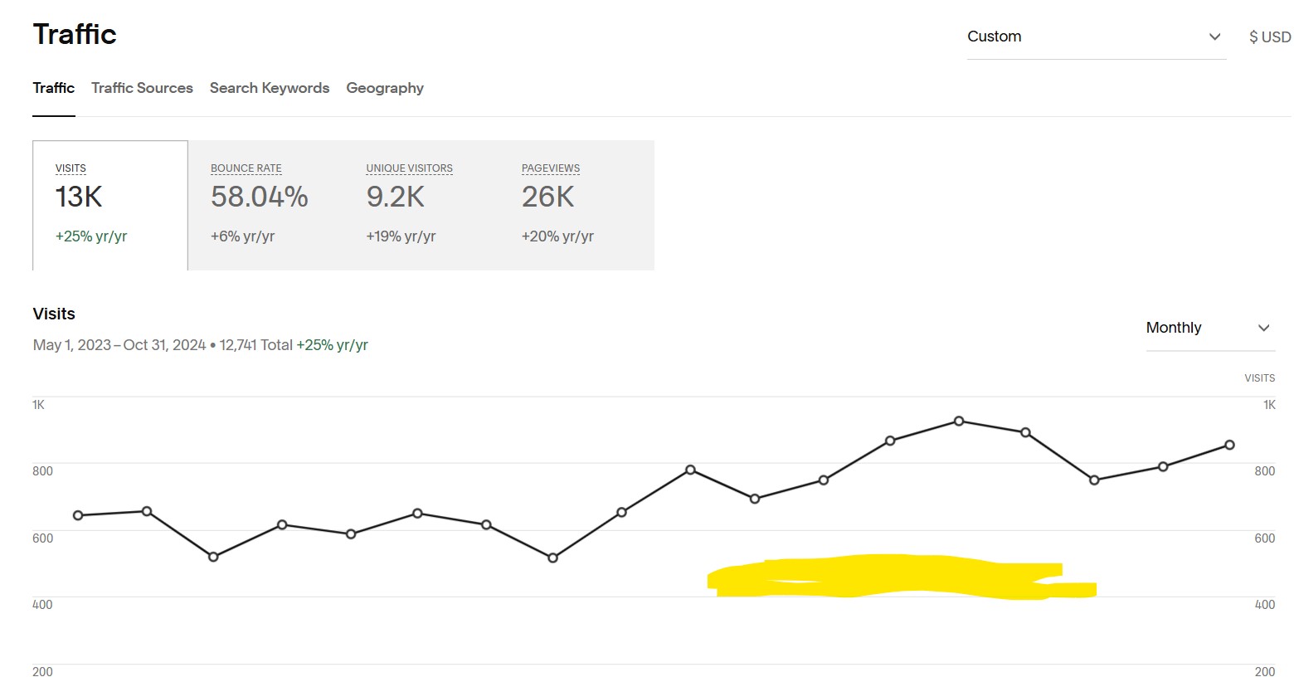The height and width of the screenshot is (677, 1294).
Task: Click the UNIQUE VISITORS underlined label
Action: coord(410,168)
